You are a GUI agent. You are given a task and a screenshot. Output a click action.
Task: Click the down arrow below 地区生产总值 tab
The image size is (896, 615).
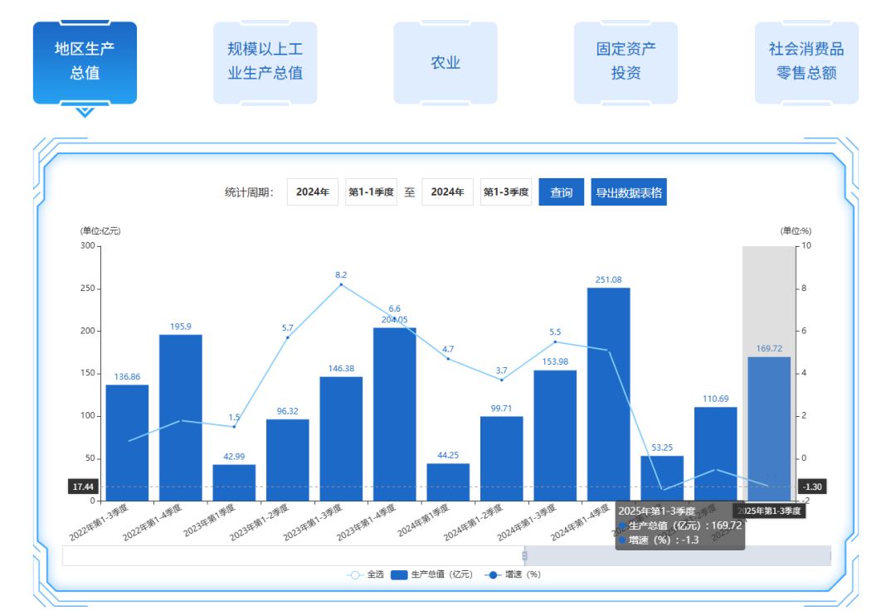(x=85, y=112)
